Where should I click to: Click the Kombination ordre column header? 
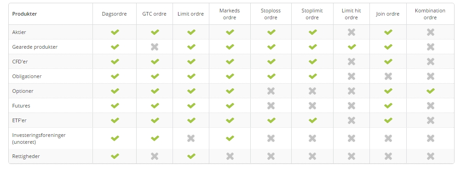(430, 14)
